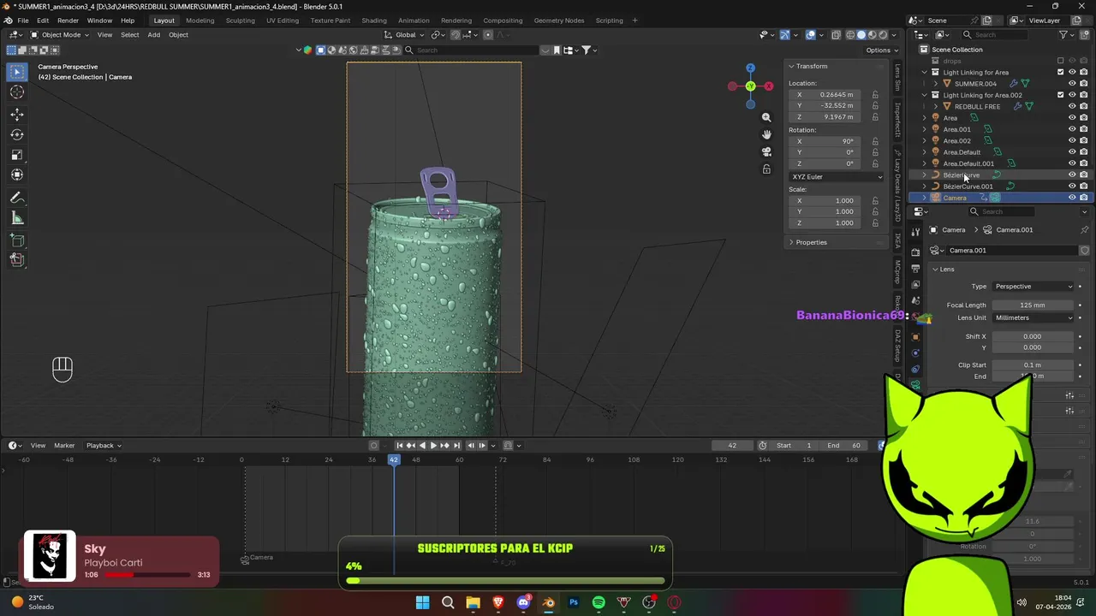The height and width of the screenshot is (616, 1096).
Task: Click the SUMMER.004 modifier wrench icon
Action: click(x=1015, y=84)
